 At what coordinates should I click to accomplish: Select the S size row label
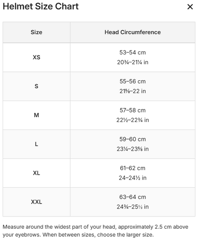[x=37, y=86]
